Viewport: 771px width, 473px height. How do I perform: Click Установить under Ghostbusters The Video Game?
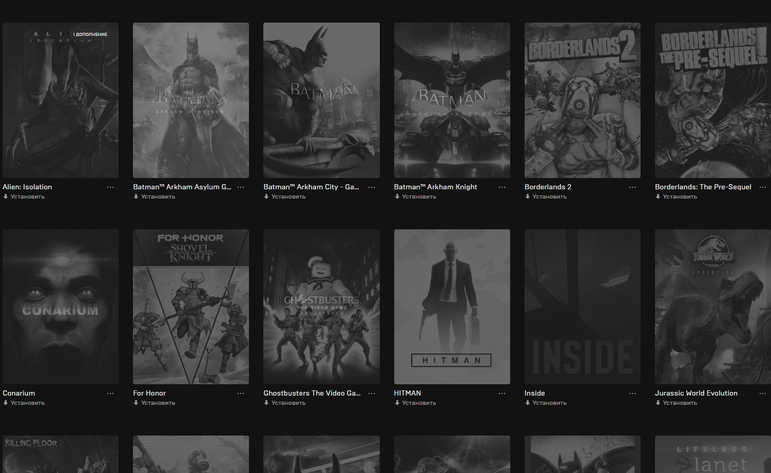pos(285,403)
